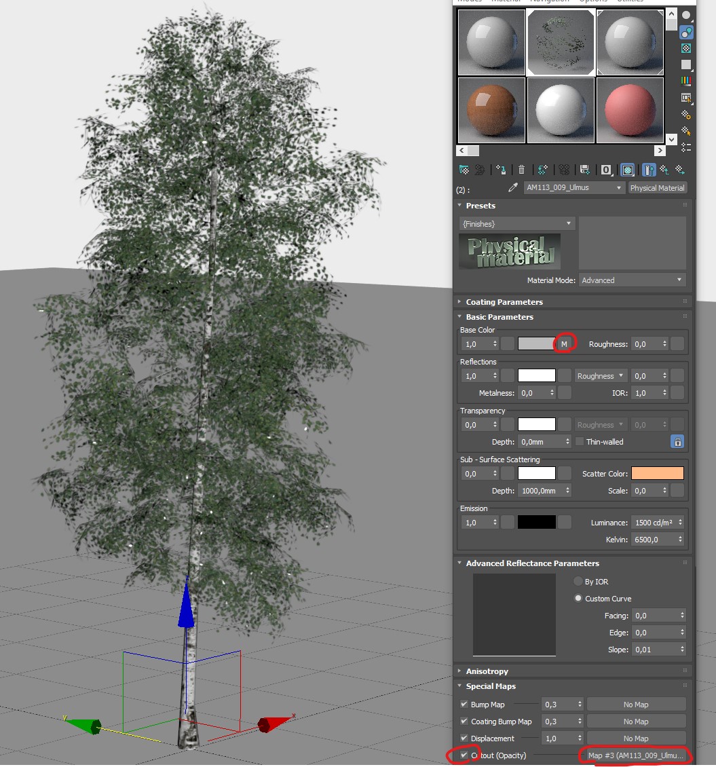Click the Physical Material type button
716x767 pixels.
click(x=657, y=188)
